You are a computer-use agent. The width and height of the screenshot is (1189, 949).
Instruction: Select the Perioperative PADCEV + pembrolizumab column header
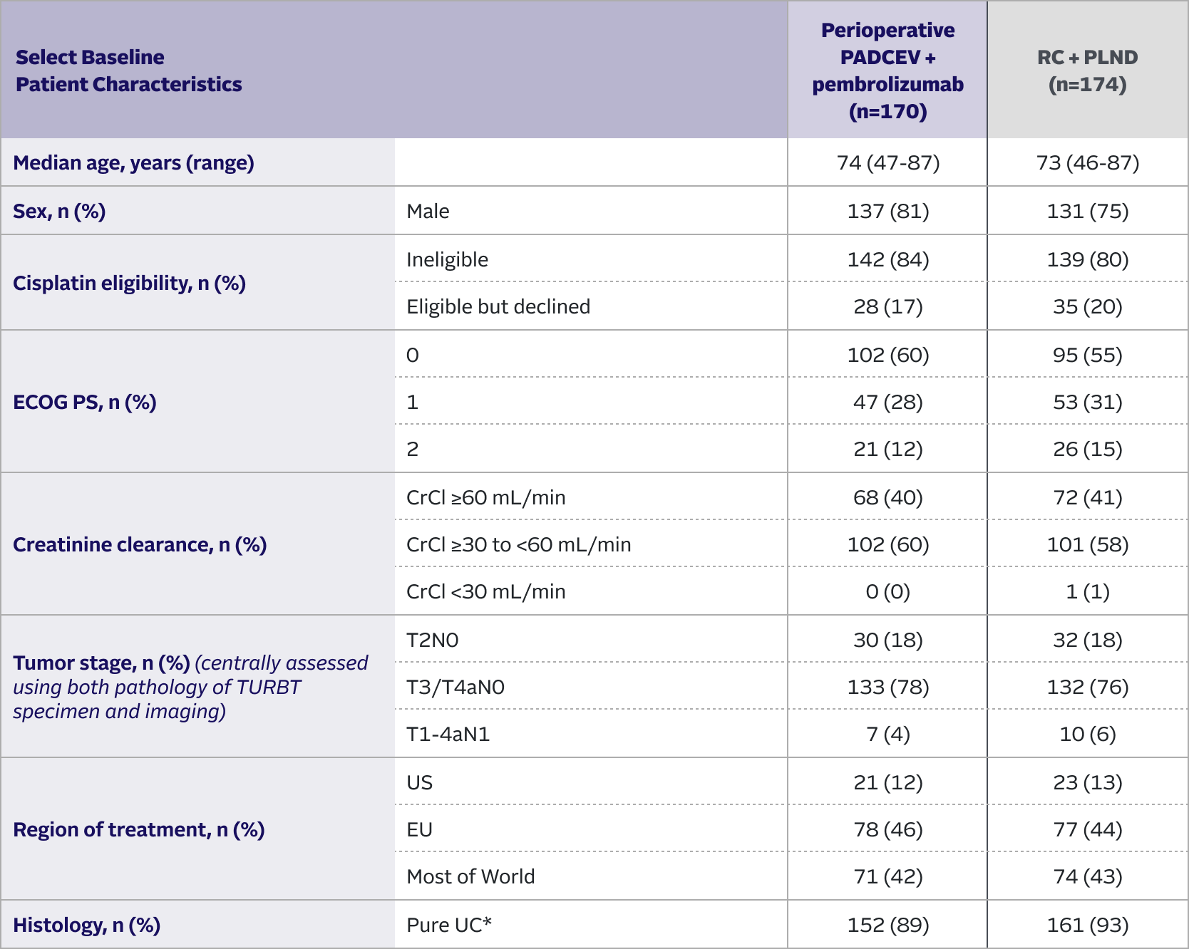[x=887, y=71]
